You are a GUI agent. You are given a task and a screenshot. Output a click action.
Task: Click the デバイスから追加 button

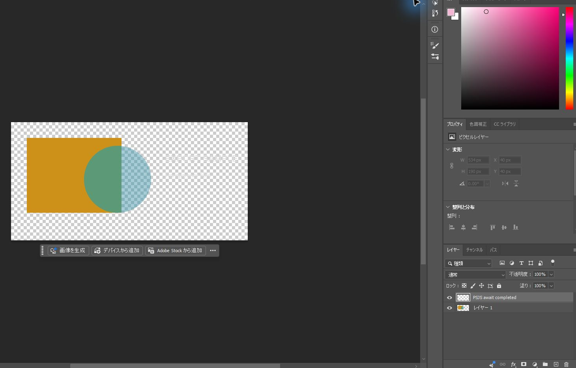117,251
